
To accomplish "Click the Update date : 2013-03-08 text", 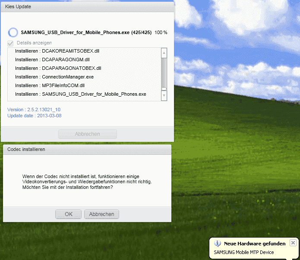I will pos(35,116).
